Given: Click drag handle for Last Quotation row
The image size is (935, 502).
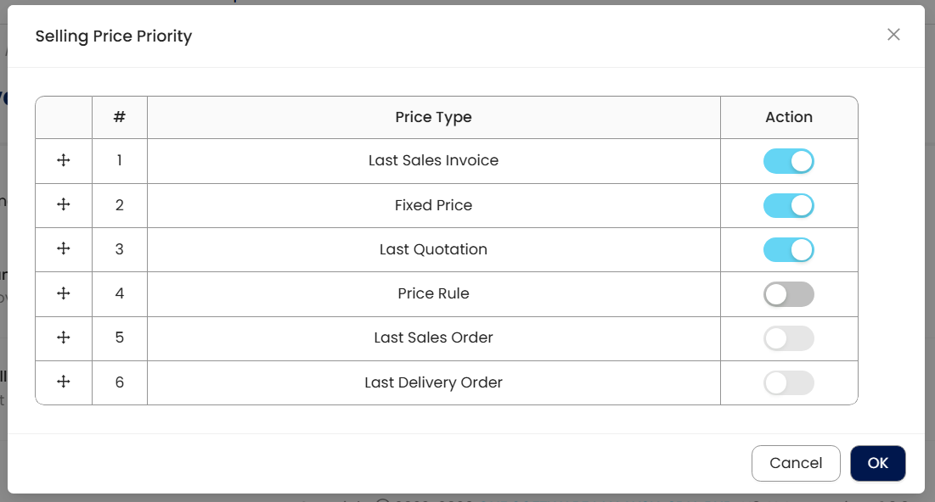Looking at the screenshot, I should tap(63, 248).
